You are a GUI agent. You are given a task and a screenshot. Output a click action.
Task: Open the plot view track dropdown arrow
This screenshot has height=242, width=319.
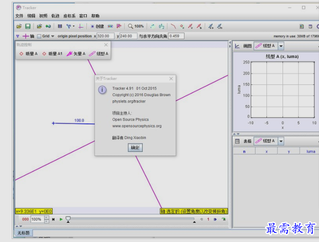281,46
